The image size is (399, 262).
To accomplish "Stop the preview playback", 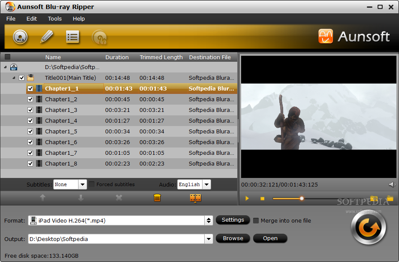I will tap(262, 199).
